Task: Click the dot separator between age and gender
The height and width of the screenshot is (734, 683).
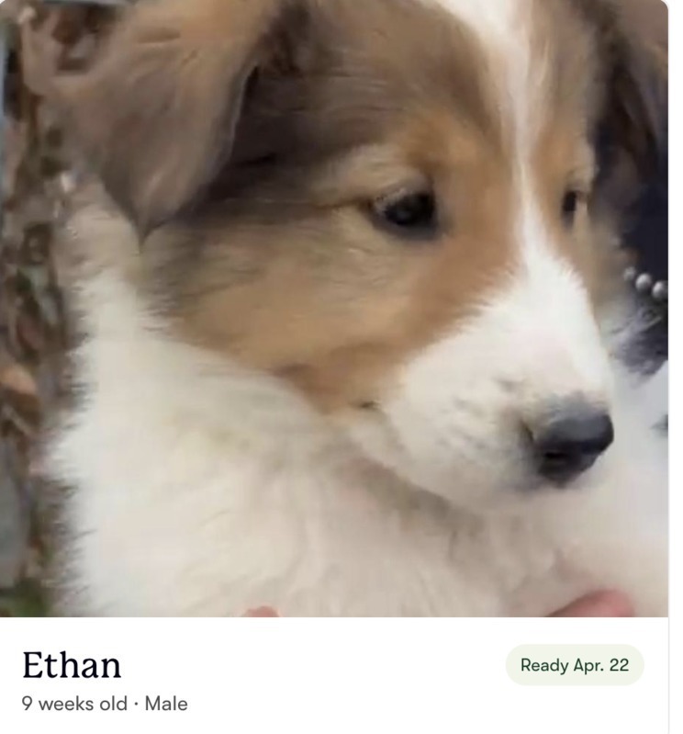Action: coord(136,704)
